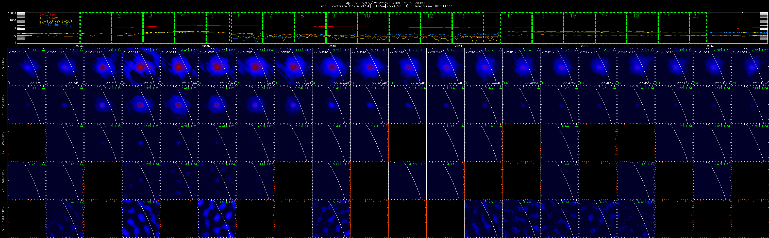Open 12-25 keV image labeled 7.11E+04

(65, 143)
